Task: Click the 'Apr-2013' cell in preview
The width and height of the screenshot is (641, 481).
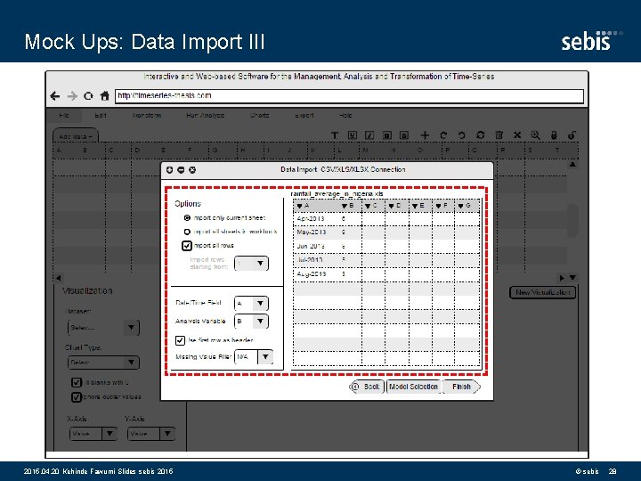Action: tap(311, 219)
